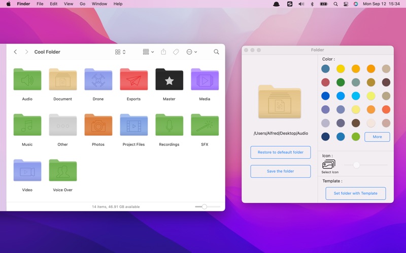
Task: Open search in the Finder window
Action: click(x=216, y=52)
